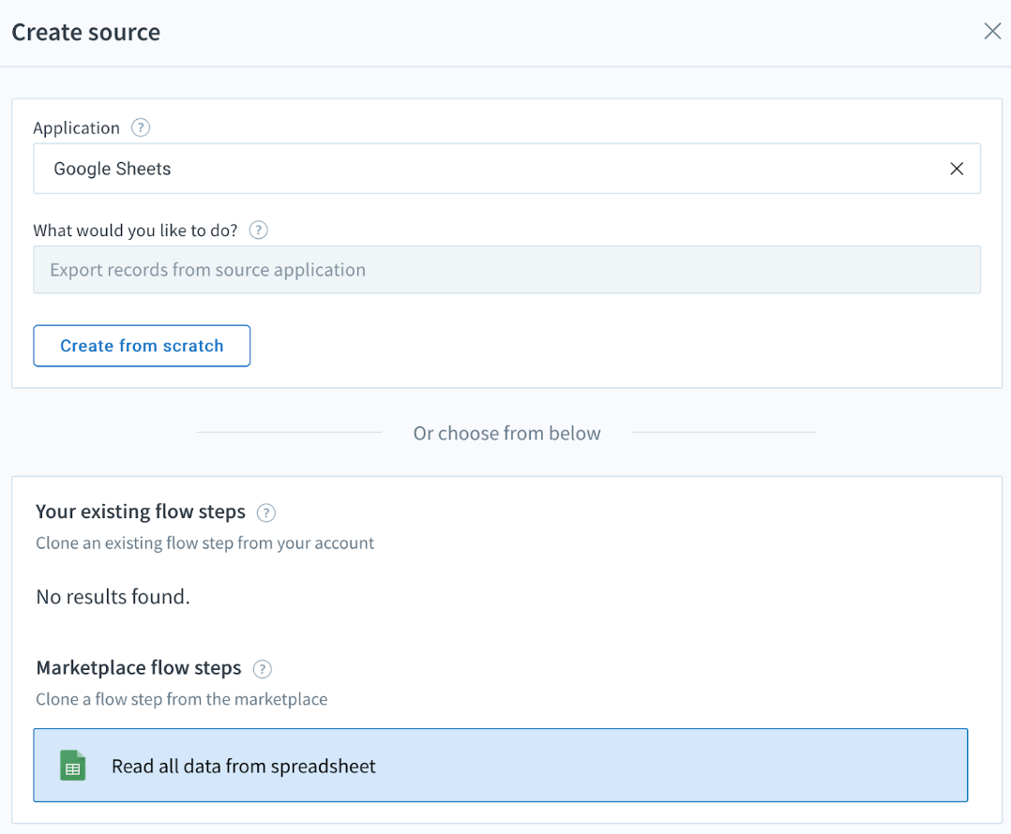
Task: Click Clone an existing flow step description
Action: [205, 543]
